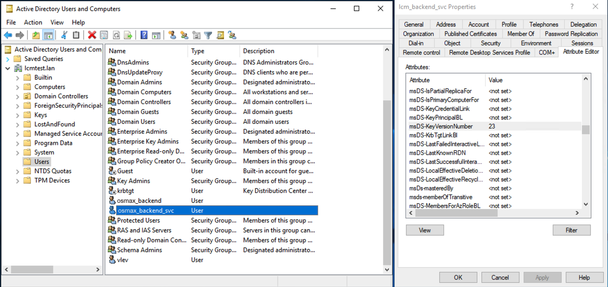
Task: Click the Up one level folder icon
Action: coord(35,35)
